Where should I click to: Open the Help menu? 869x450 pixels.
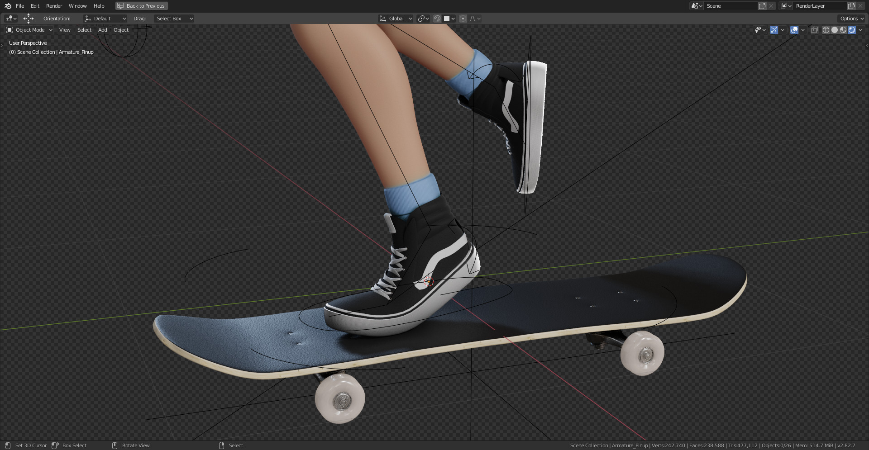click(x=99, y=6)
